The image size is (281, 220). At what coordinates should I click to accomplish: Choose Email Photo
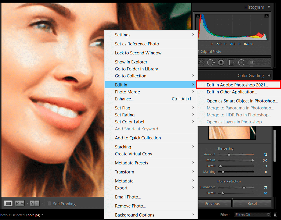click(151, 197)
